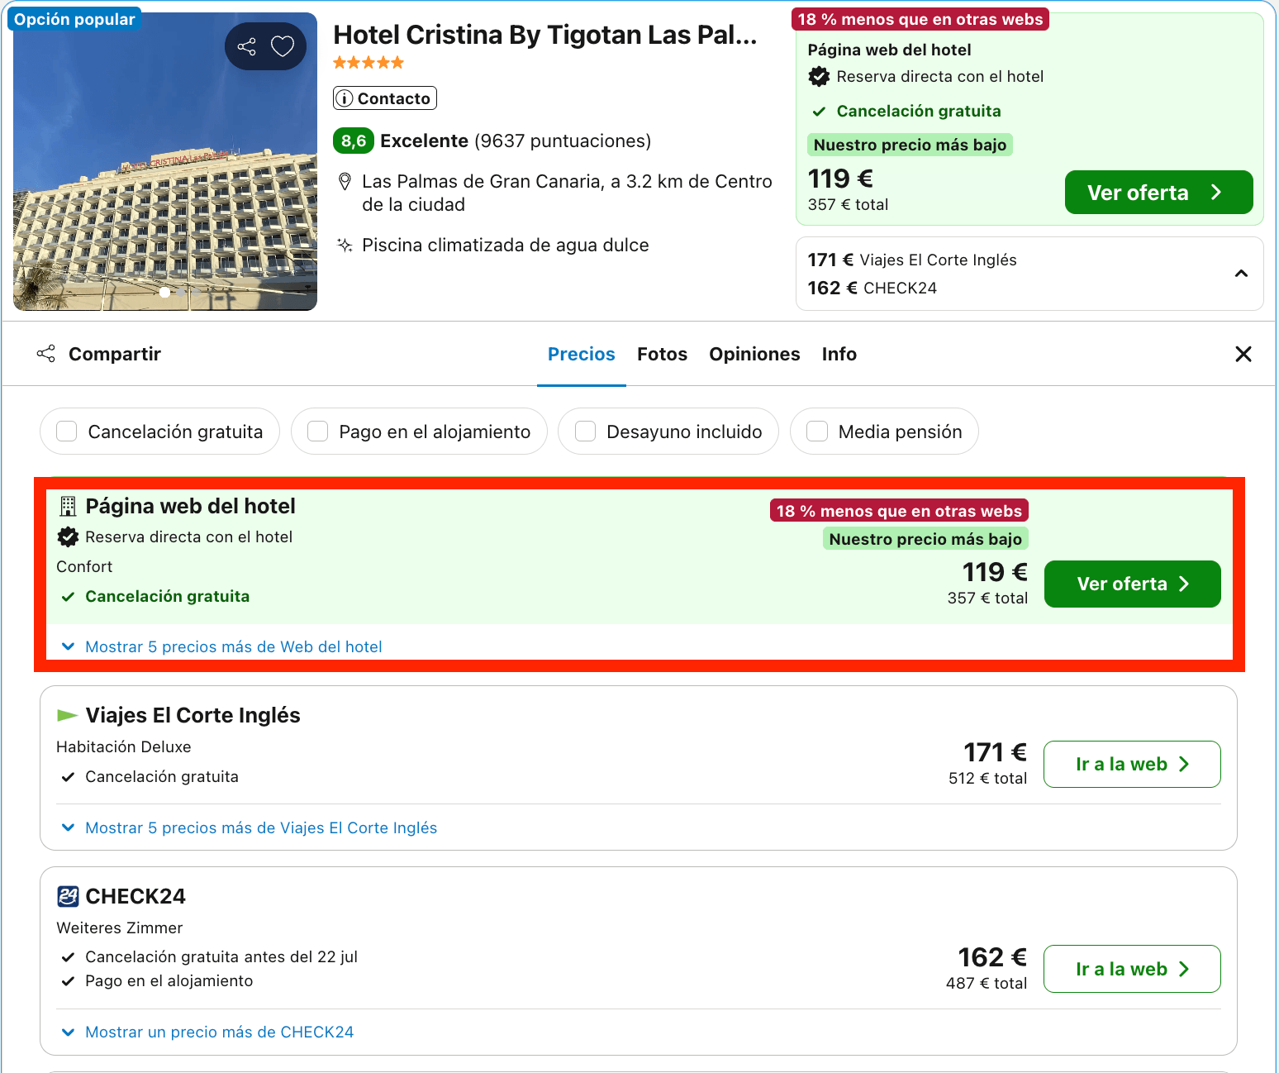Click the location pin icon
Image resolution: width=1279 pixels, height=1073 pixels.
[x=345, y=182]
